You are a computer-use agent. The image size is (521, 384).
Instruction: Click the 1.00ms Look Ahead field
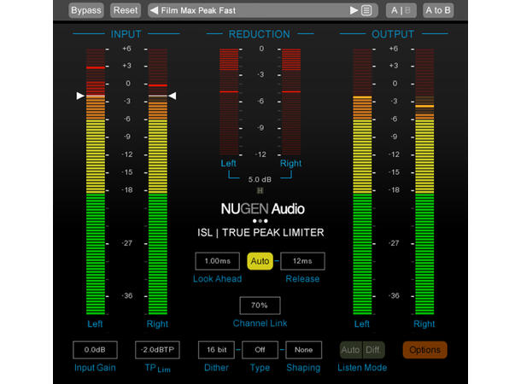click(217, 261)
